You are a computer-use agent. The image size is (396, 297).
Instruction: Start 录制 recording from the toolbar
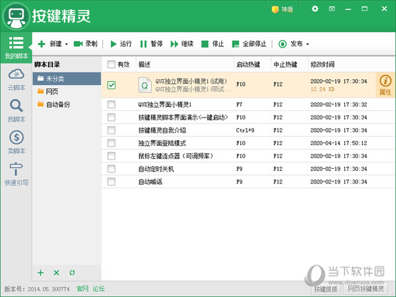point(86,44)
